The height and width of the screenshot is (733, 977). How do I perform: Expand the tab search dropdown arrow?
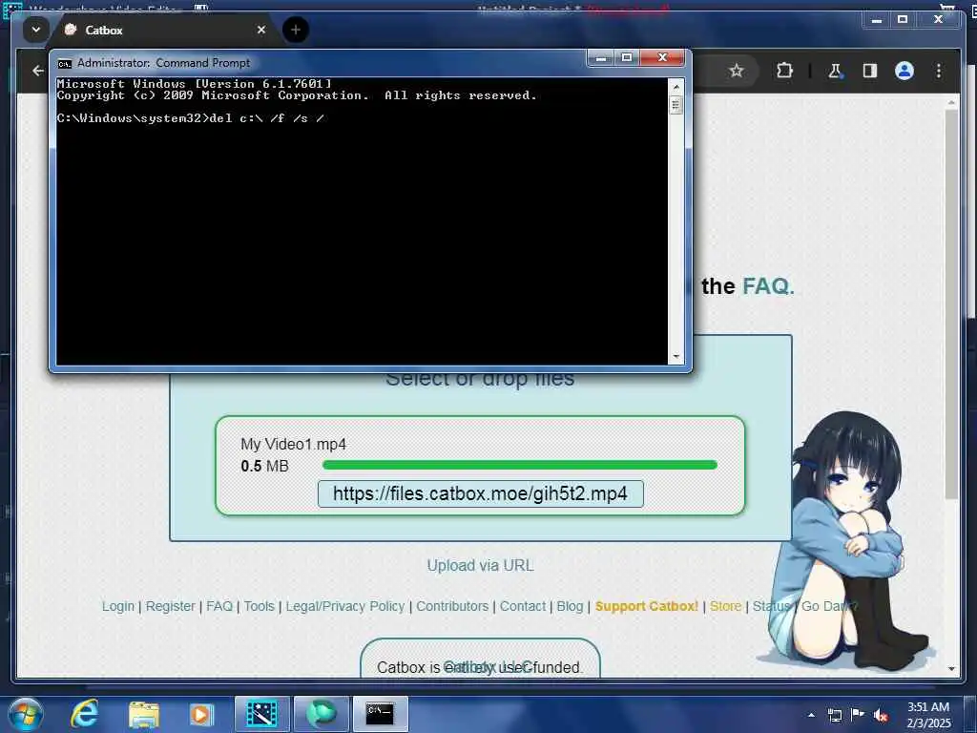click(x=36, y=30)
